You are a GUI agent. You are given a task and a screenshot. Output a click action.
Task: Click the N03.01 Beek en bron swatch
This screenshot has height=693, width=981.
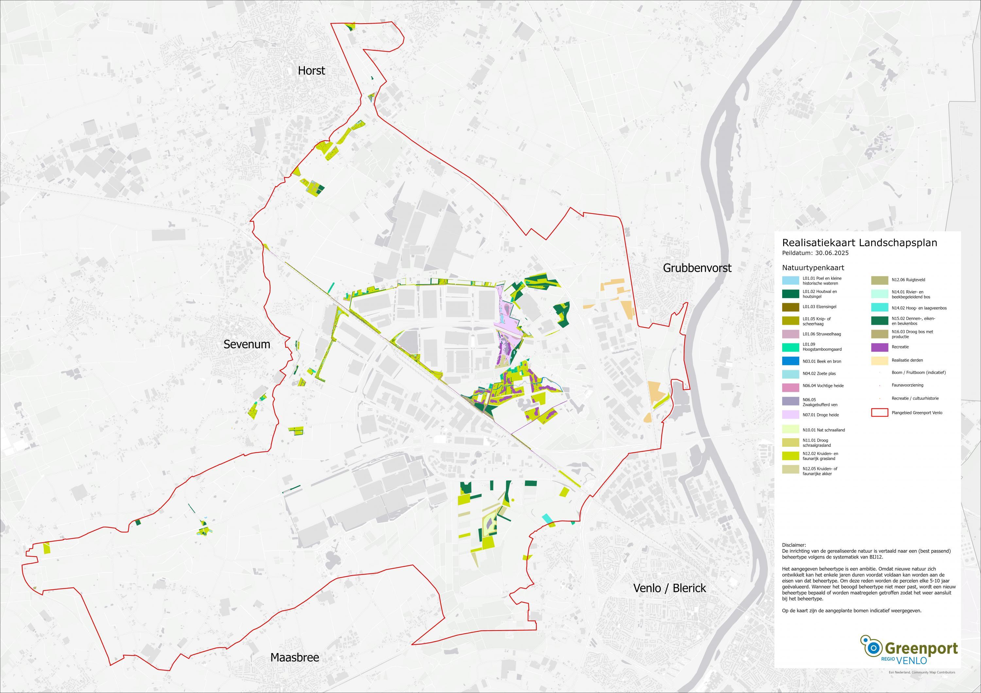pos(791,361)
